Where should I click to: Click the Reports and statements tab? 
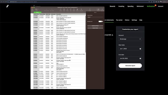pyautogui.click(x=109, y=20)
